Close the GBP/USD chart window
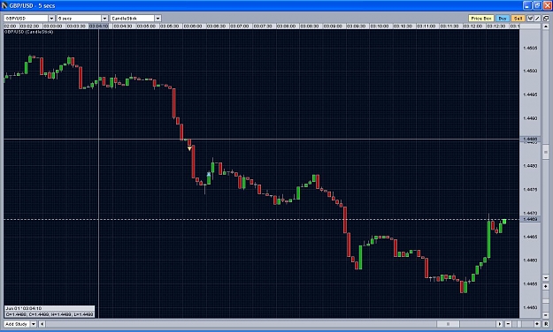Image resolution: width=553 pixels, height=332 pixels. click(548, 5)
